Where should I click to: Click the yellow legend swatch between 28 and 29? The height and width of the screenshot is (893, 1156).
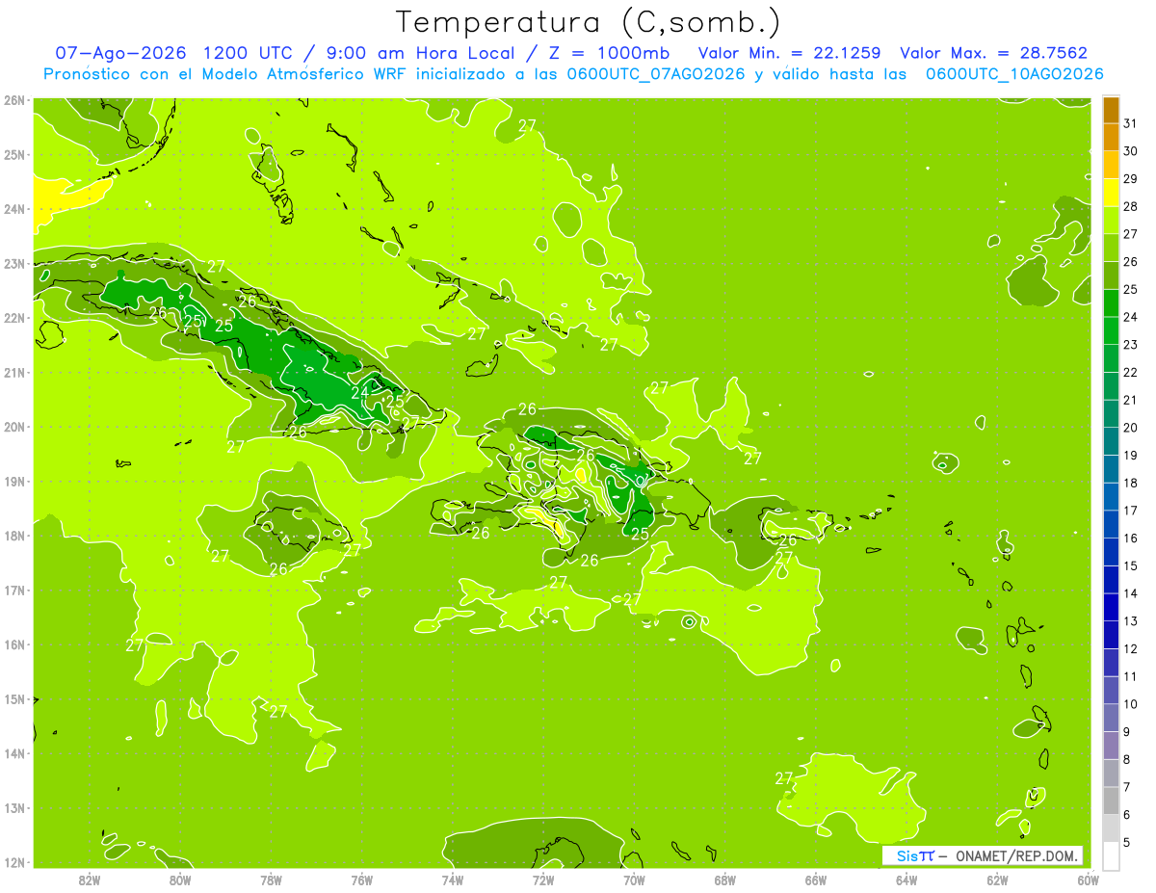coord(1111,193)
